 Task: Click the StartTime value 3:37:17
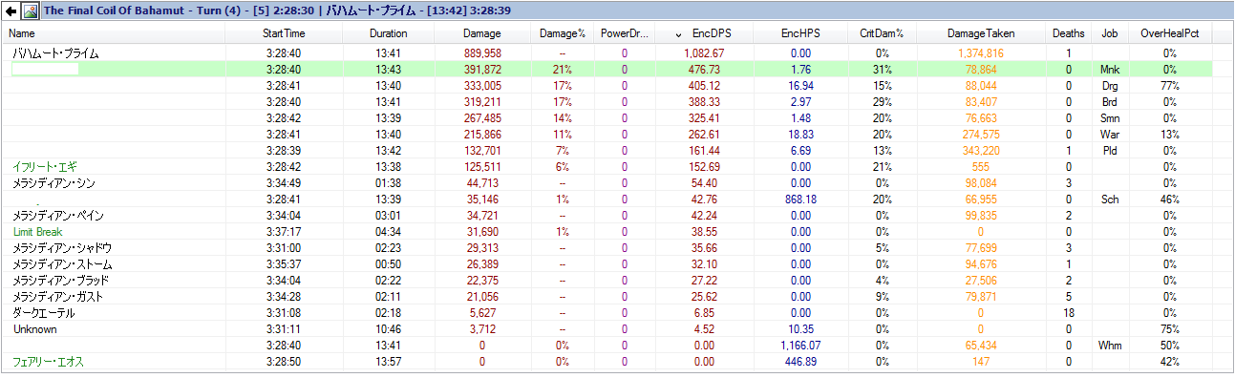pos(284,231)
